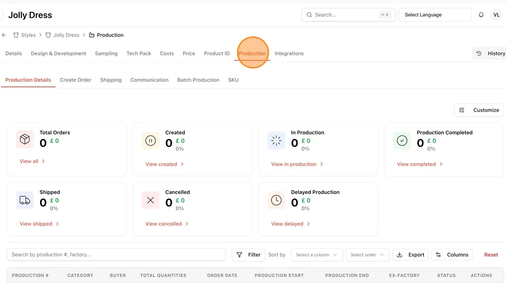
Task: Open the VL user avatar menu
Action: pos(497,15)
